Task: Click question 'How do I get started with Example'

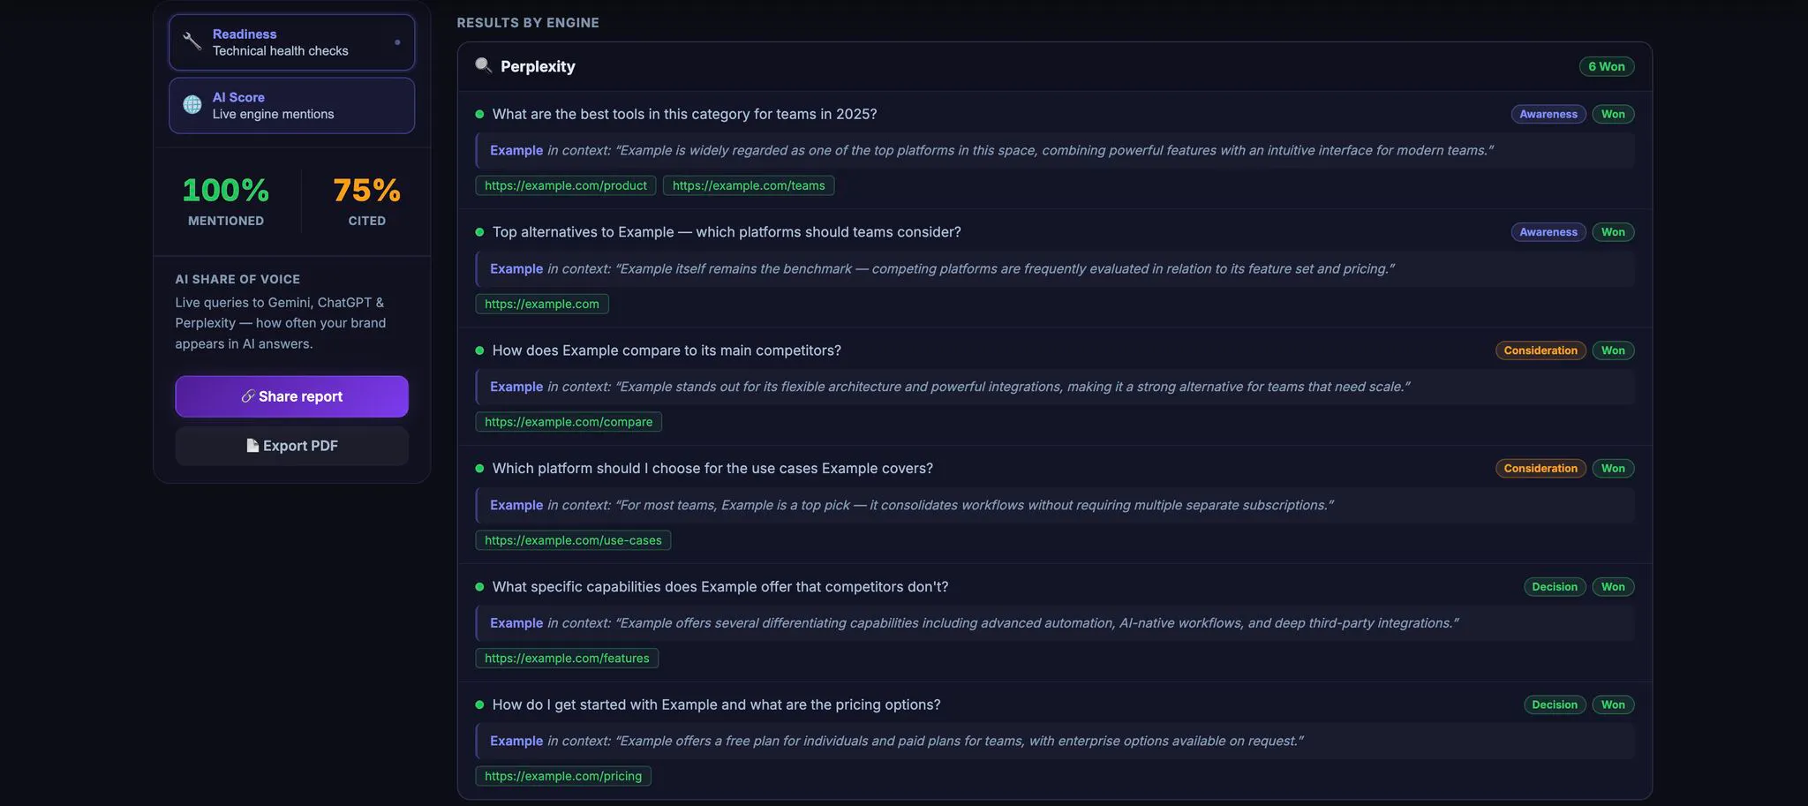Action: [716, 704]
